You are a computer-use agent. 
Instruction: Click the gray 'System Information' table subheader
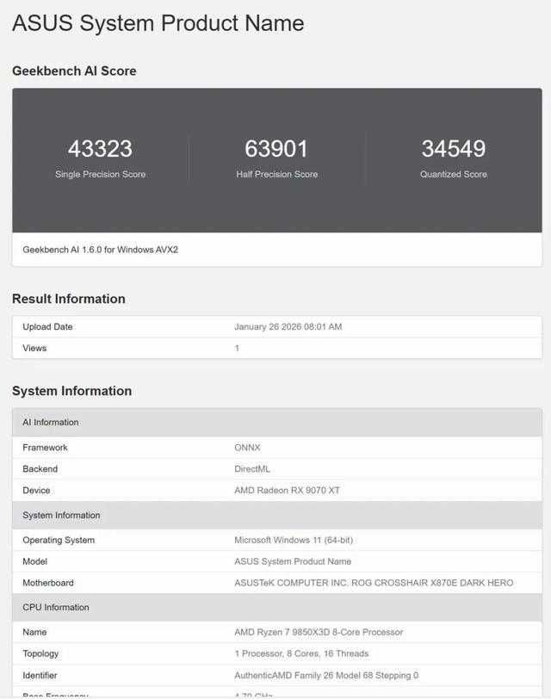277,515
